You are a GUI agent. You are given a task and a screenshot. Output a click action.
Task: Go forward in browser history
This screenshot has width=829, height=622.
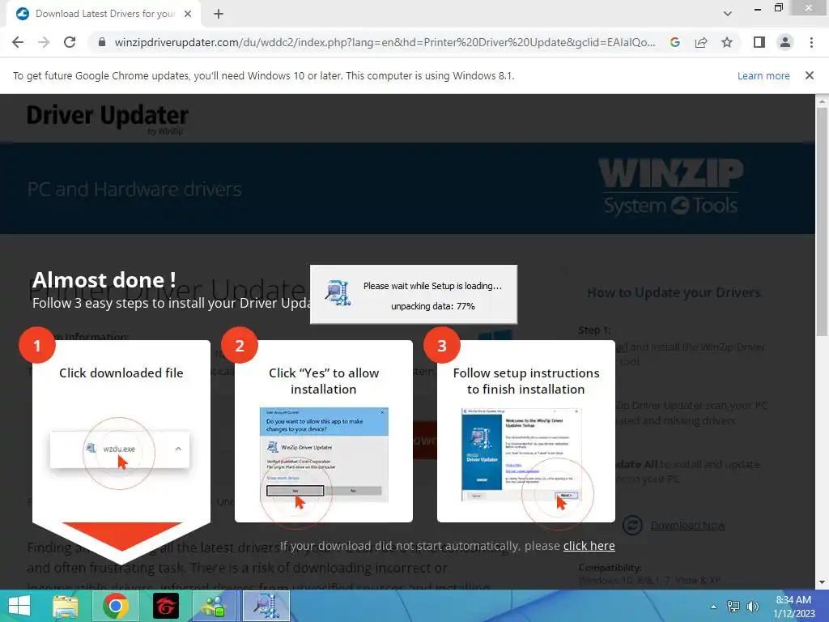point(44,42)
